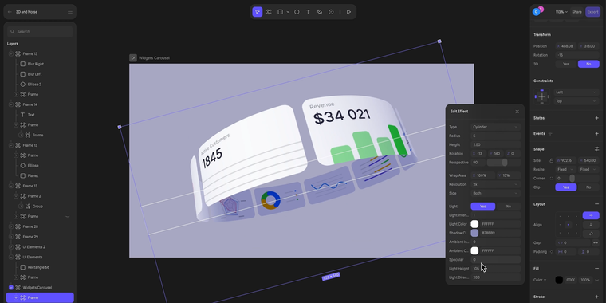Screen dimensions: 606x303
Task: Expand the Frame 29 layer
Action: pyautogui.click(x=11, y=237)
